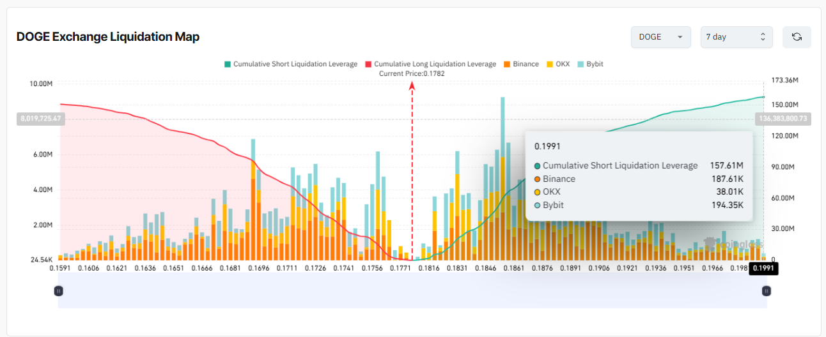Click the refresh chart icon button

(x=797, y=37)
